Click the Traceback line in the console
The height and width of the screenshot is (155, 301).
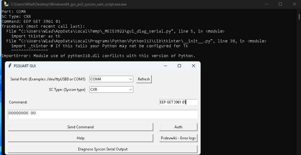point(43,26)
